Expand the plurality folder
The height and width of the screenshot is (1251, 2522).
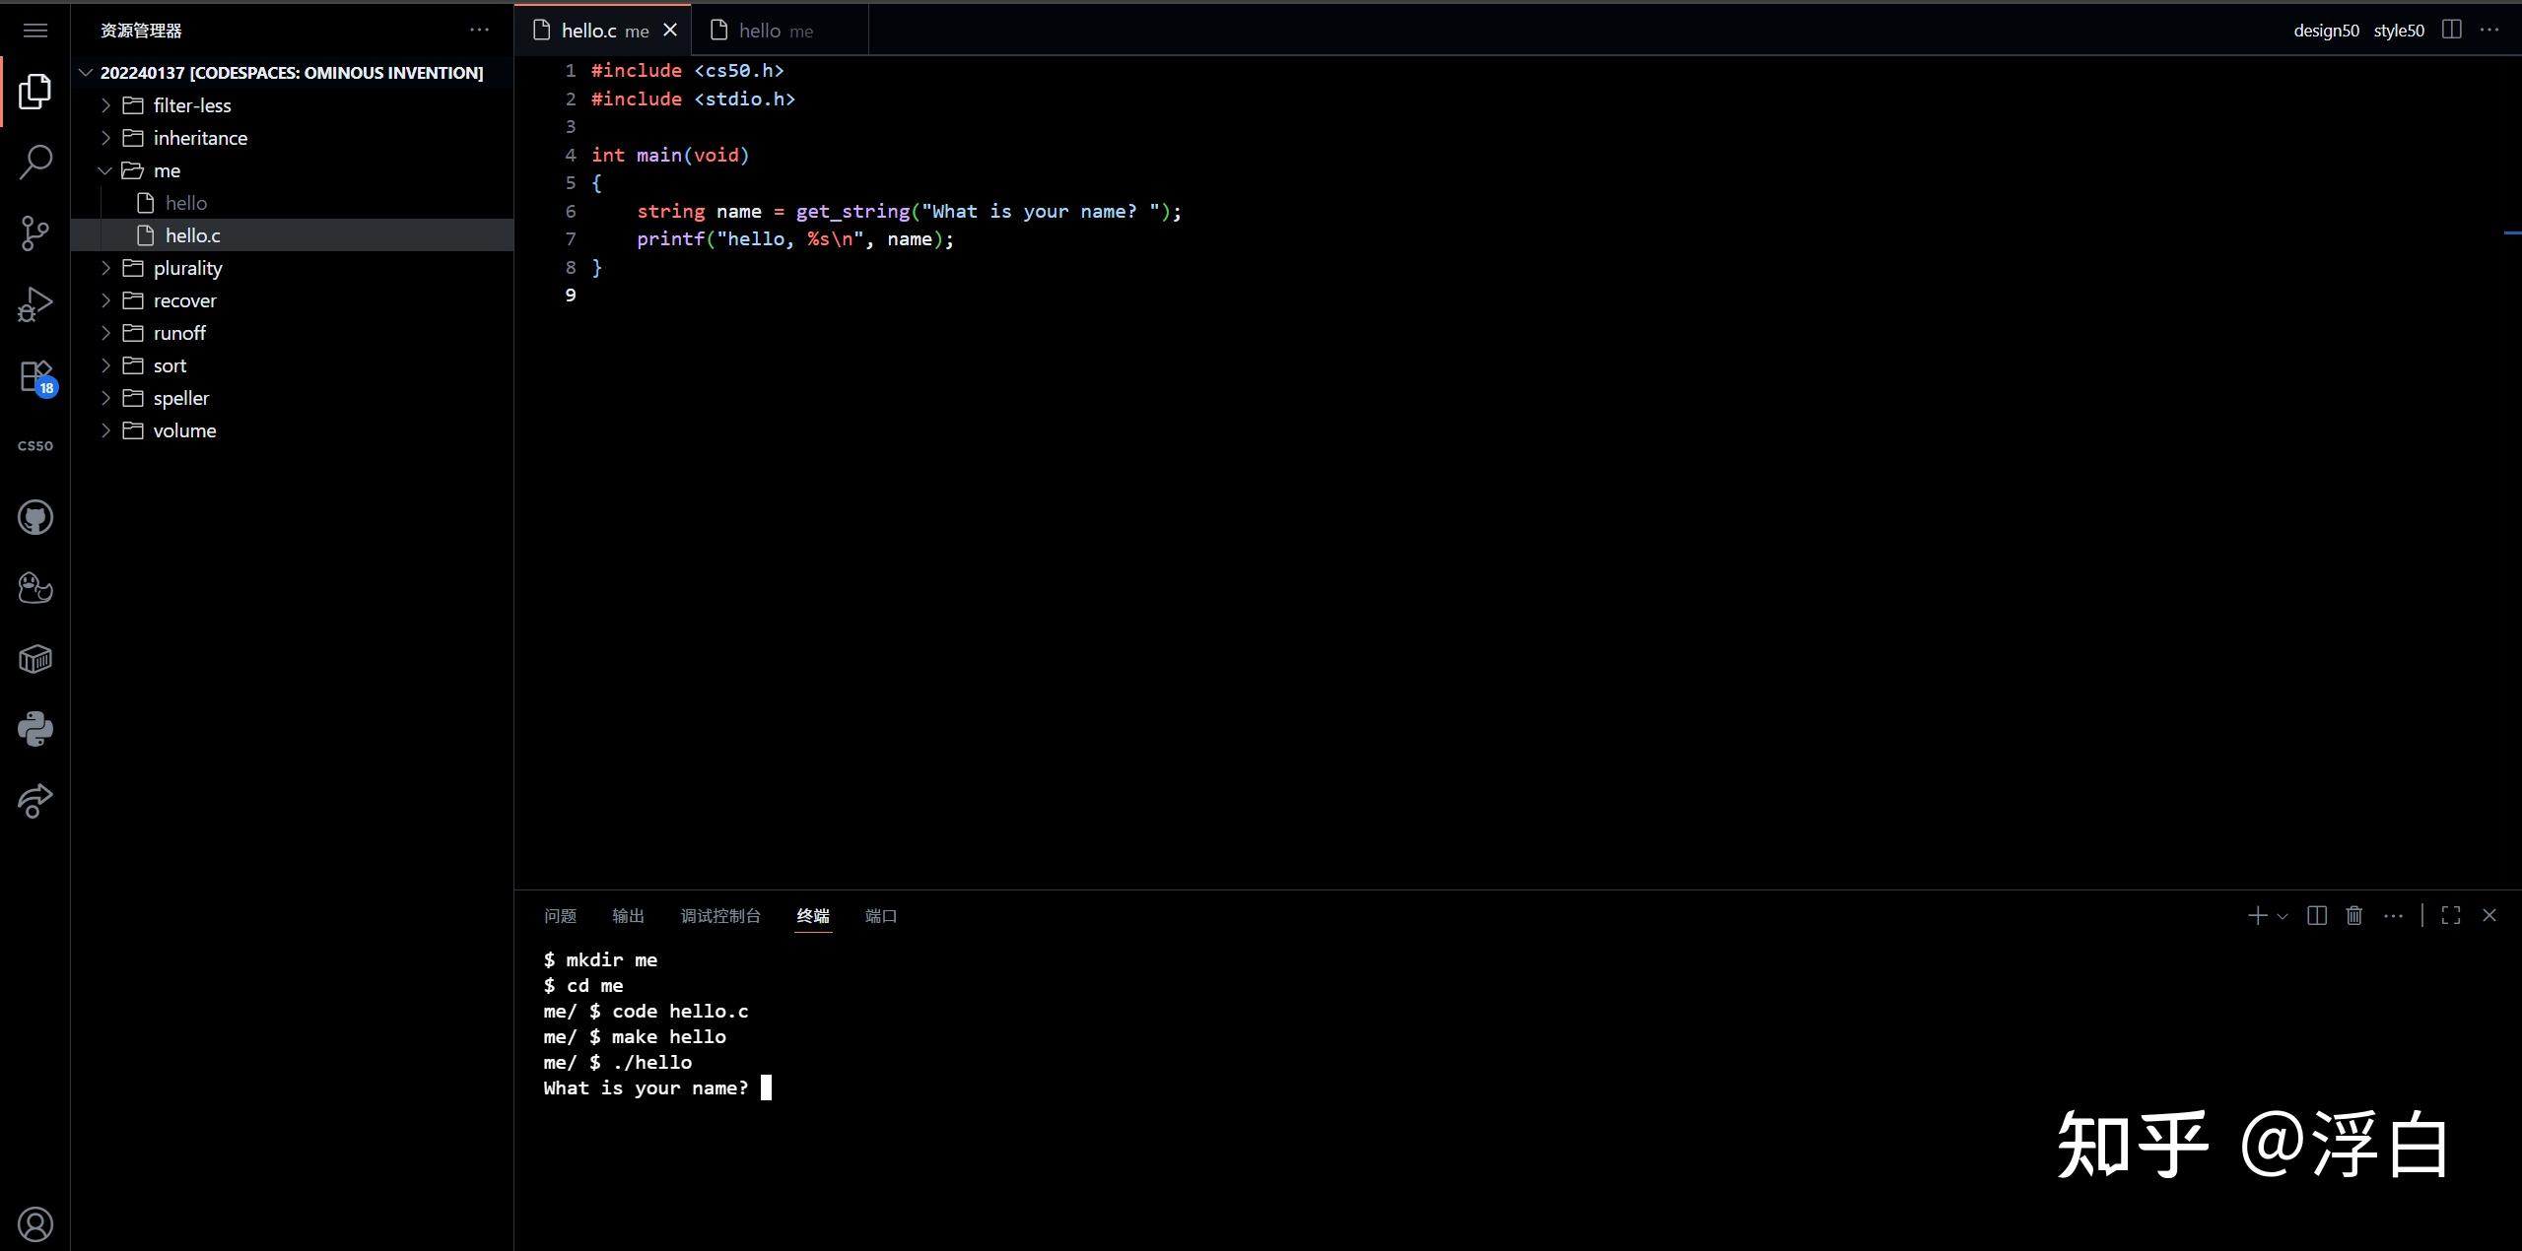pos(187,268)
